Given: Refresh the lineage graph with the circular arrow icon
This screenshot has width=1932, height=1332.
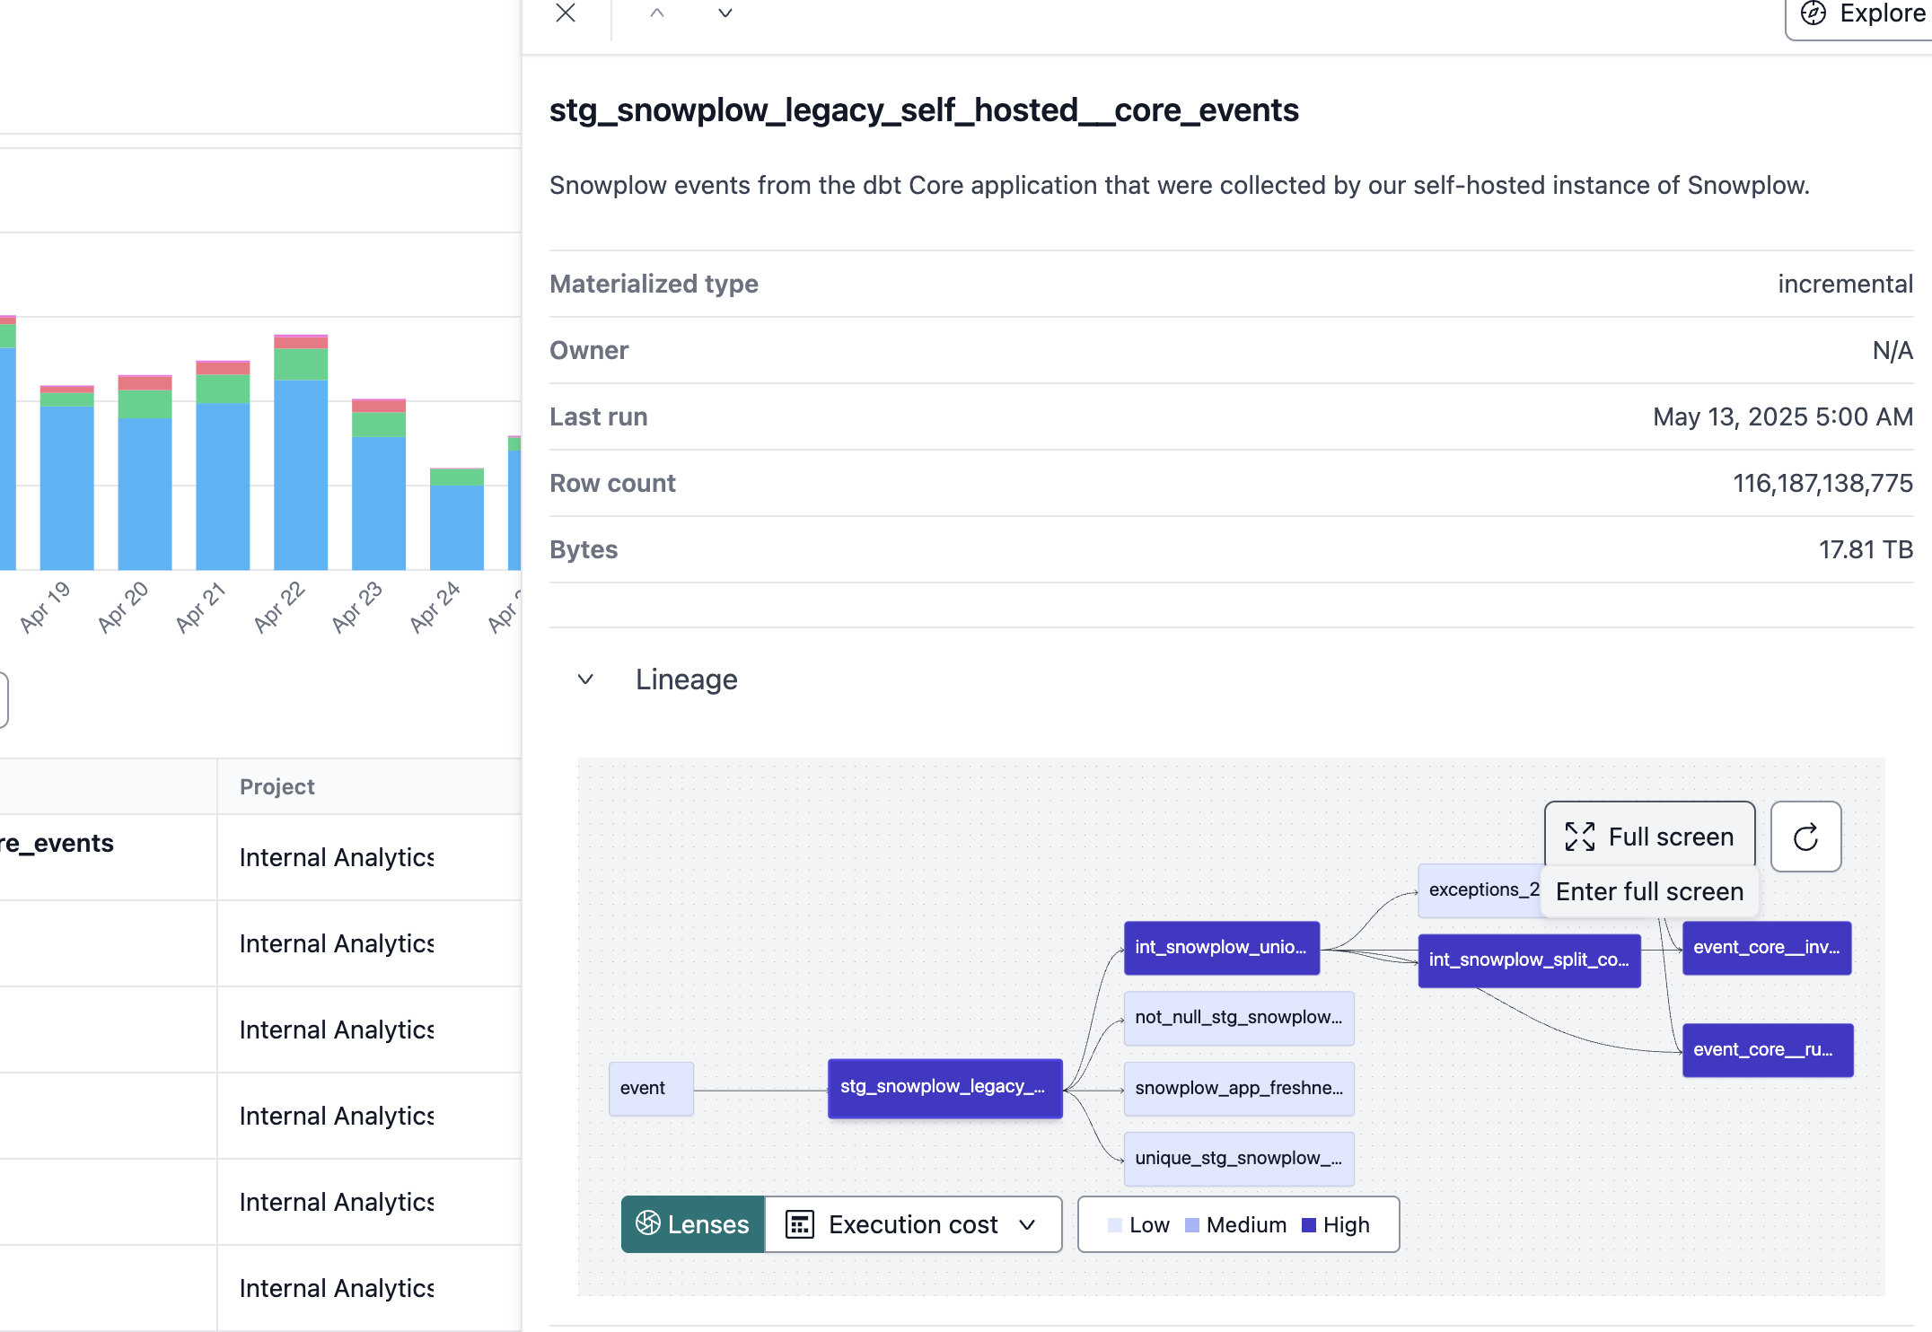Looking at the screenshot, I should point(1805,837).
